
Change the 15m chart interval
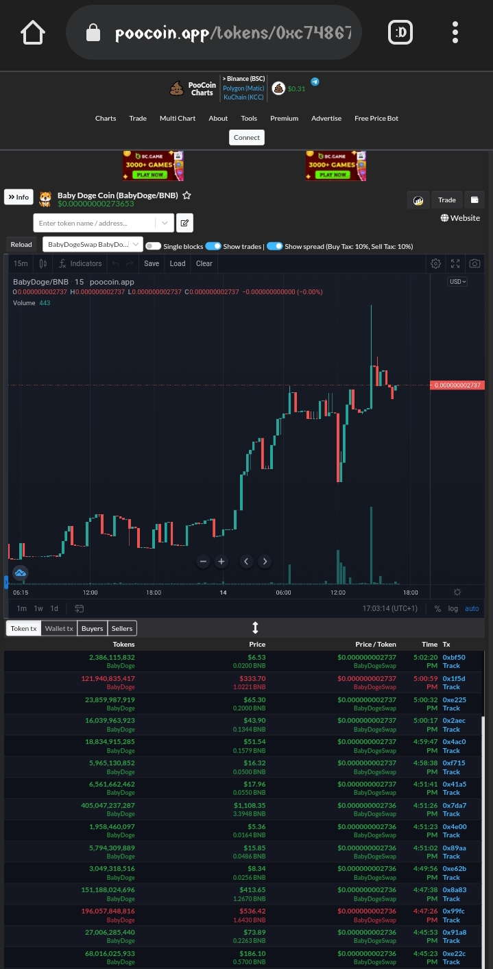21,263
